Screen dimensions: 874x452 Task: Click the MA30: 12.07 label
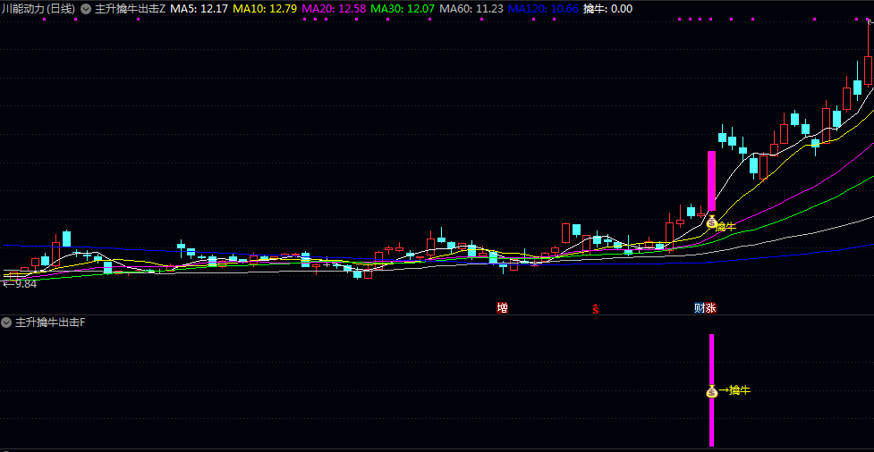[403, 9]
